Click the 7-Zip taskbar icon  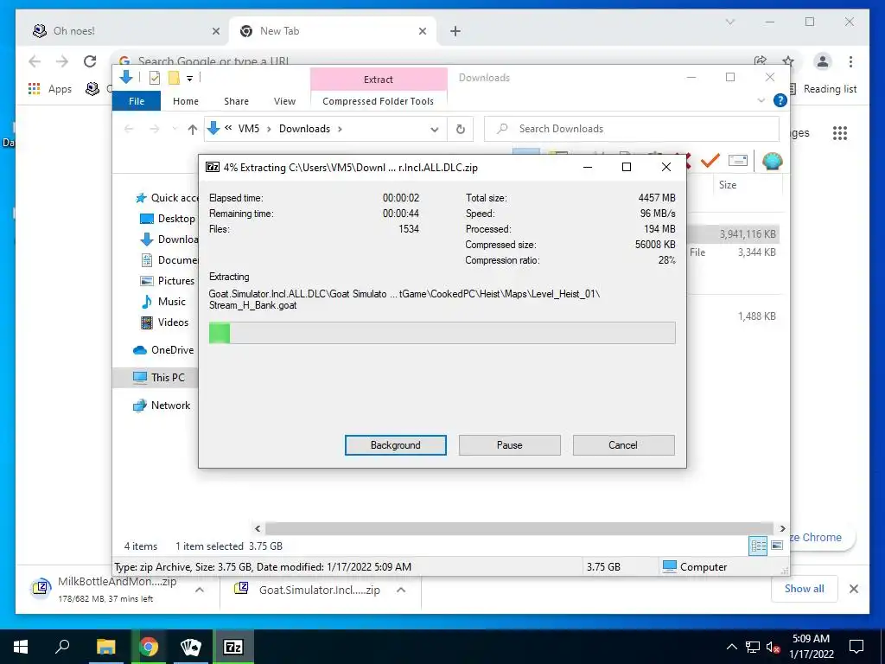point(233,647)
